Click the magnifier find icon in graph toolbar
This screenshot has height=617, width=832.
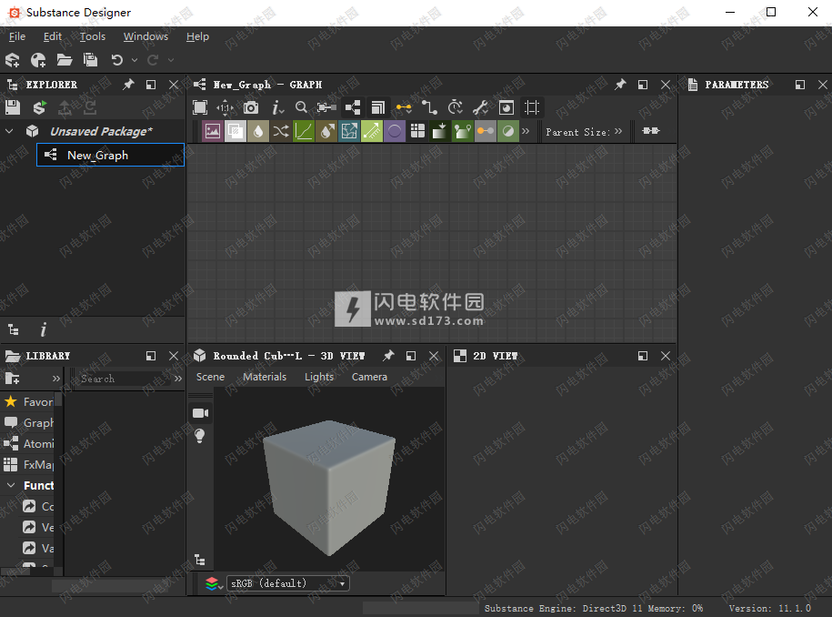(x=301, y=107)
